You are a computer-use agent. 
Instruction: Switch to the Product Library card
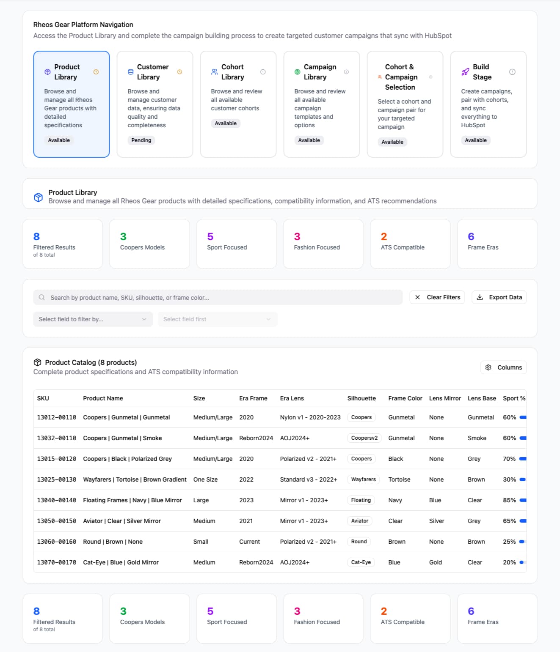[71, 104]
